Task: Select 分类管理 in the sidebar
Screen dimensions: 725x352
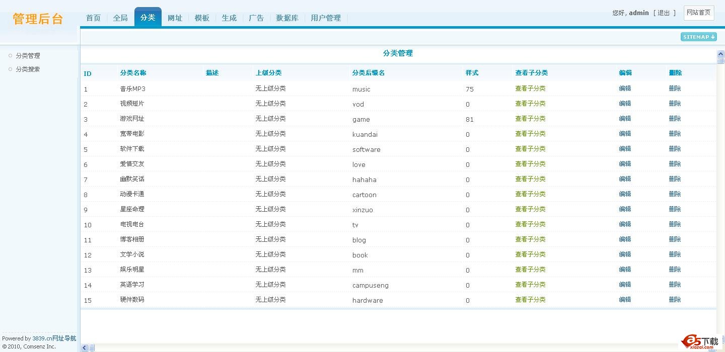Action: 28,56
